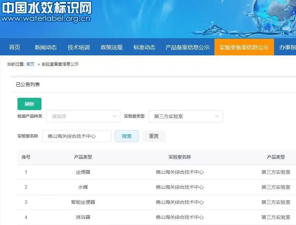Viewport: 296px width, 225px height.
Task: Open the 新闻动态 navigation tab
Action: 46,47
